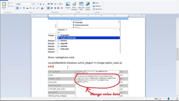Expand bullet list style dropdown arrow

[57, 4]
